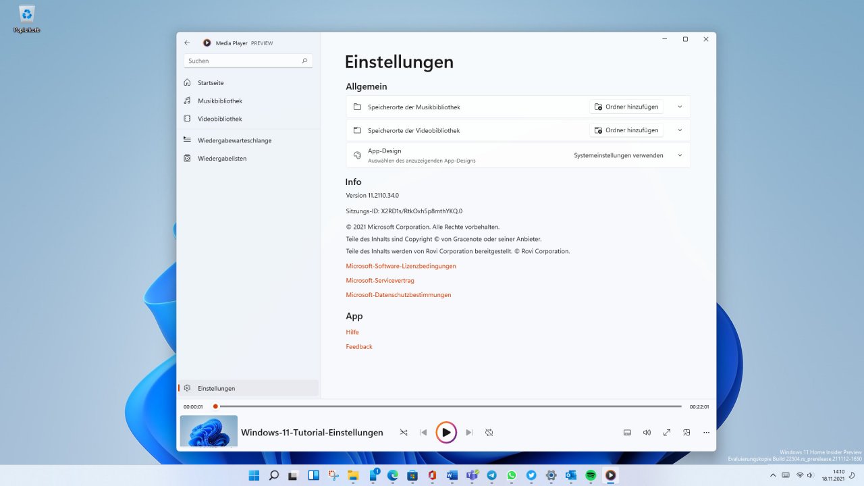
Task: Open Task View on the taskbar
Action: 294,475
